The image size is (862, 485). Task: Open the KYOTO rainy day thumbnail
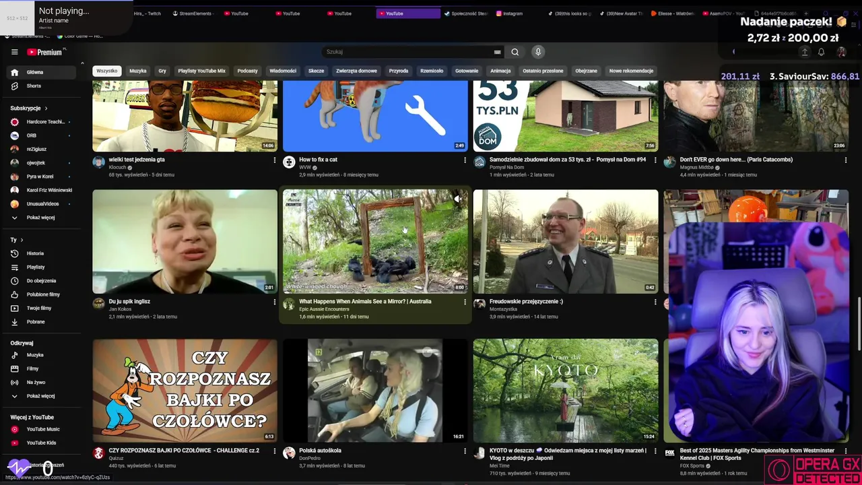pyautogui.click(x=566, y=391)
